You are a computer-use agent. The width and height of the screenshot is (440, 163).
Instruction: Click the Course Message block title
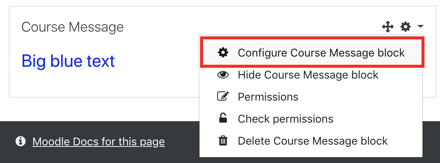point(72,27)
